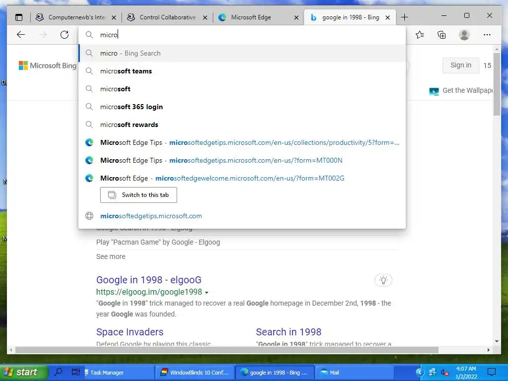The image size is (508, 381).
Task: Switch to Task Manager taskbar item
Action: tap(118, 372)
